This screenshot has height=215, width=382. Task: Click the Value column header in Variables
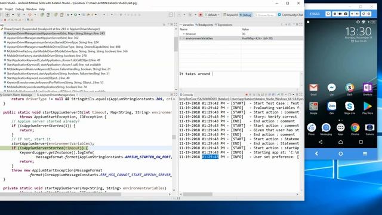[x=272, y=29]
